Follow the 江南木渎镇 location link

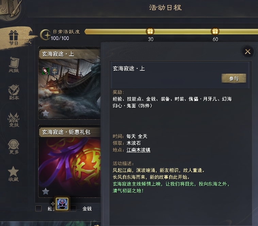click(139, 150)
